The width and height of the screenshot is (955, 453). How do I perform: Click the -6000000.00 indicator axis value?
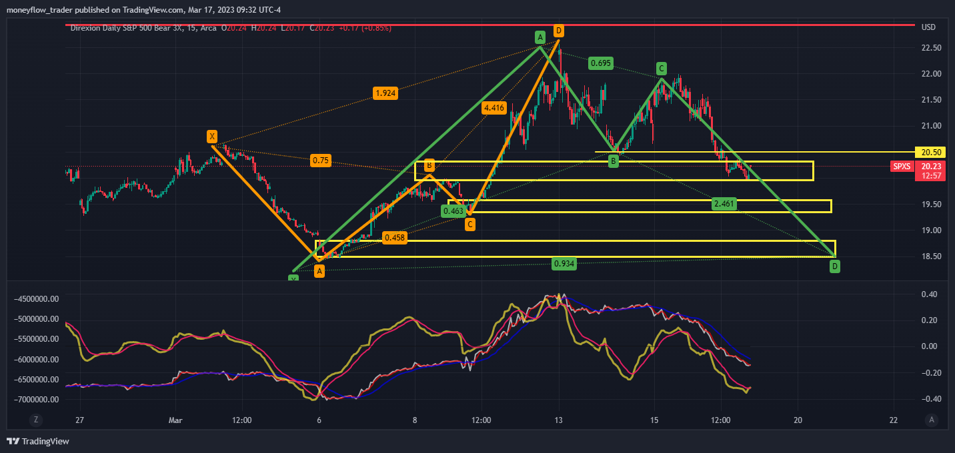37,360
